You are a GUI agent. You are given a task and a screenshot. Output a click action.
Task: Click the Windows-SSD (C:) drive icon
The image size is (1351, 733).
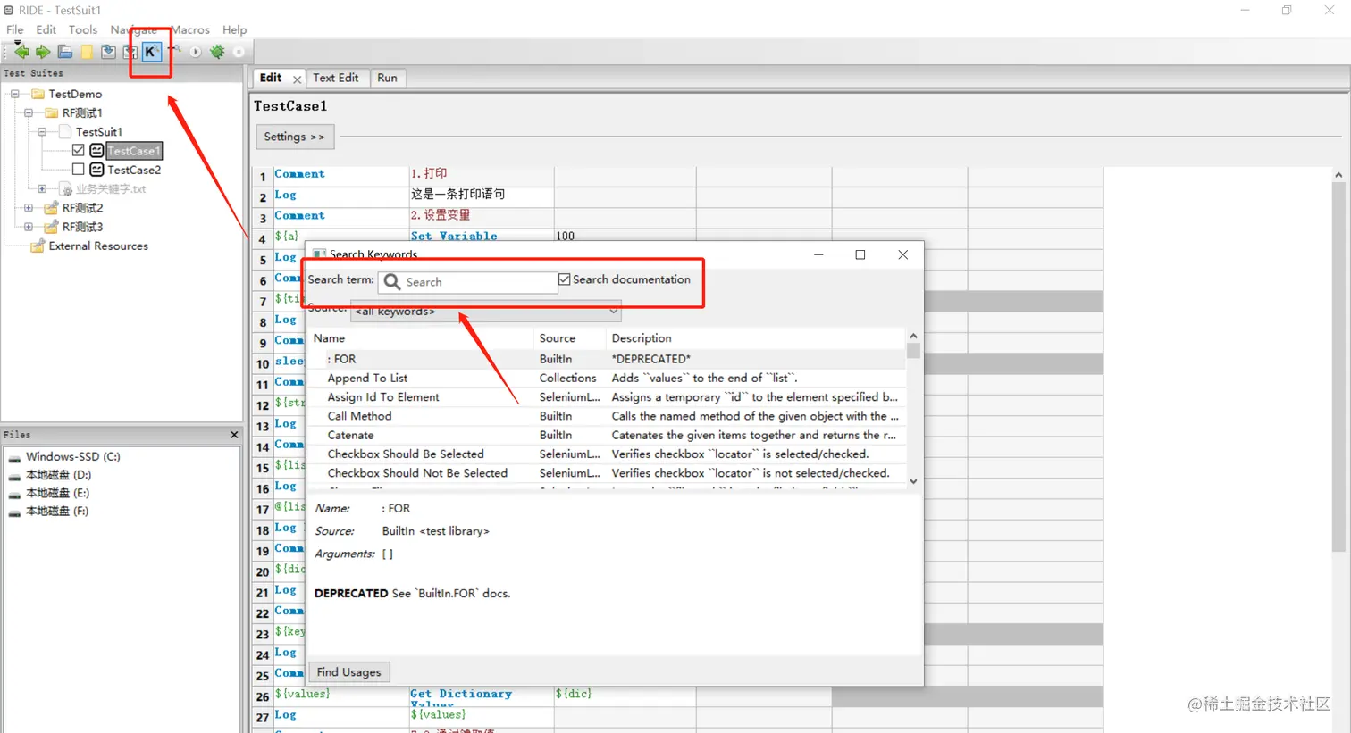(x=14, y=457)
